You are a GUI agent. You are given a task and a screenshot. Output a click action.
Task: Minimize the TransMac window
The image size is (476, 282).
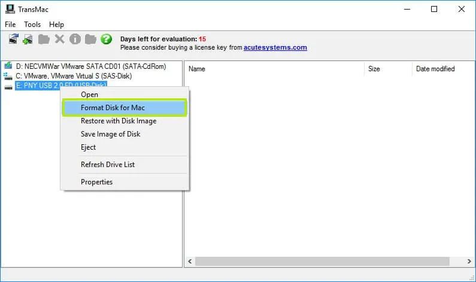[407, 9]
